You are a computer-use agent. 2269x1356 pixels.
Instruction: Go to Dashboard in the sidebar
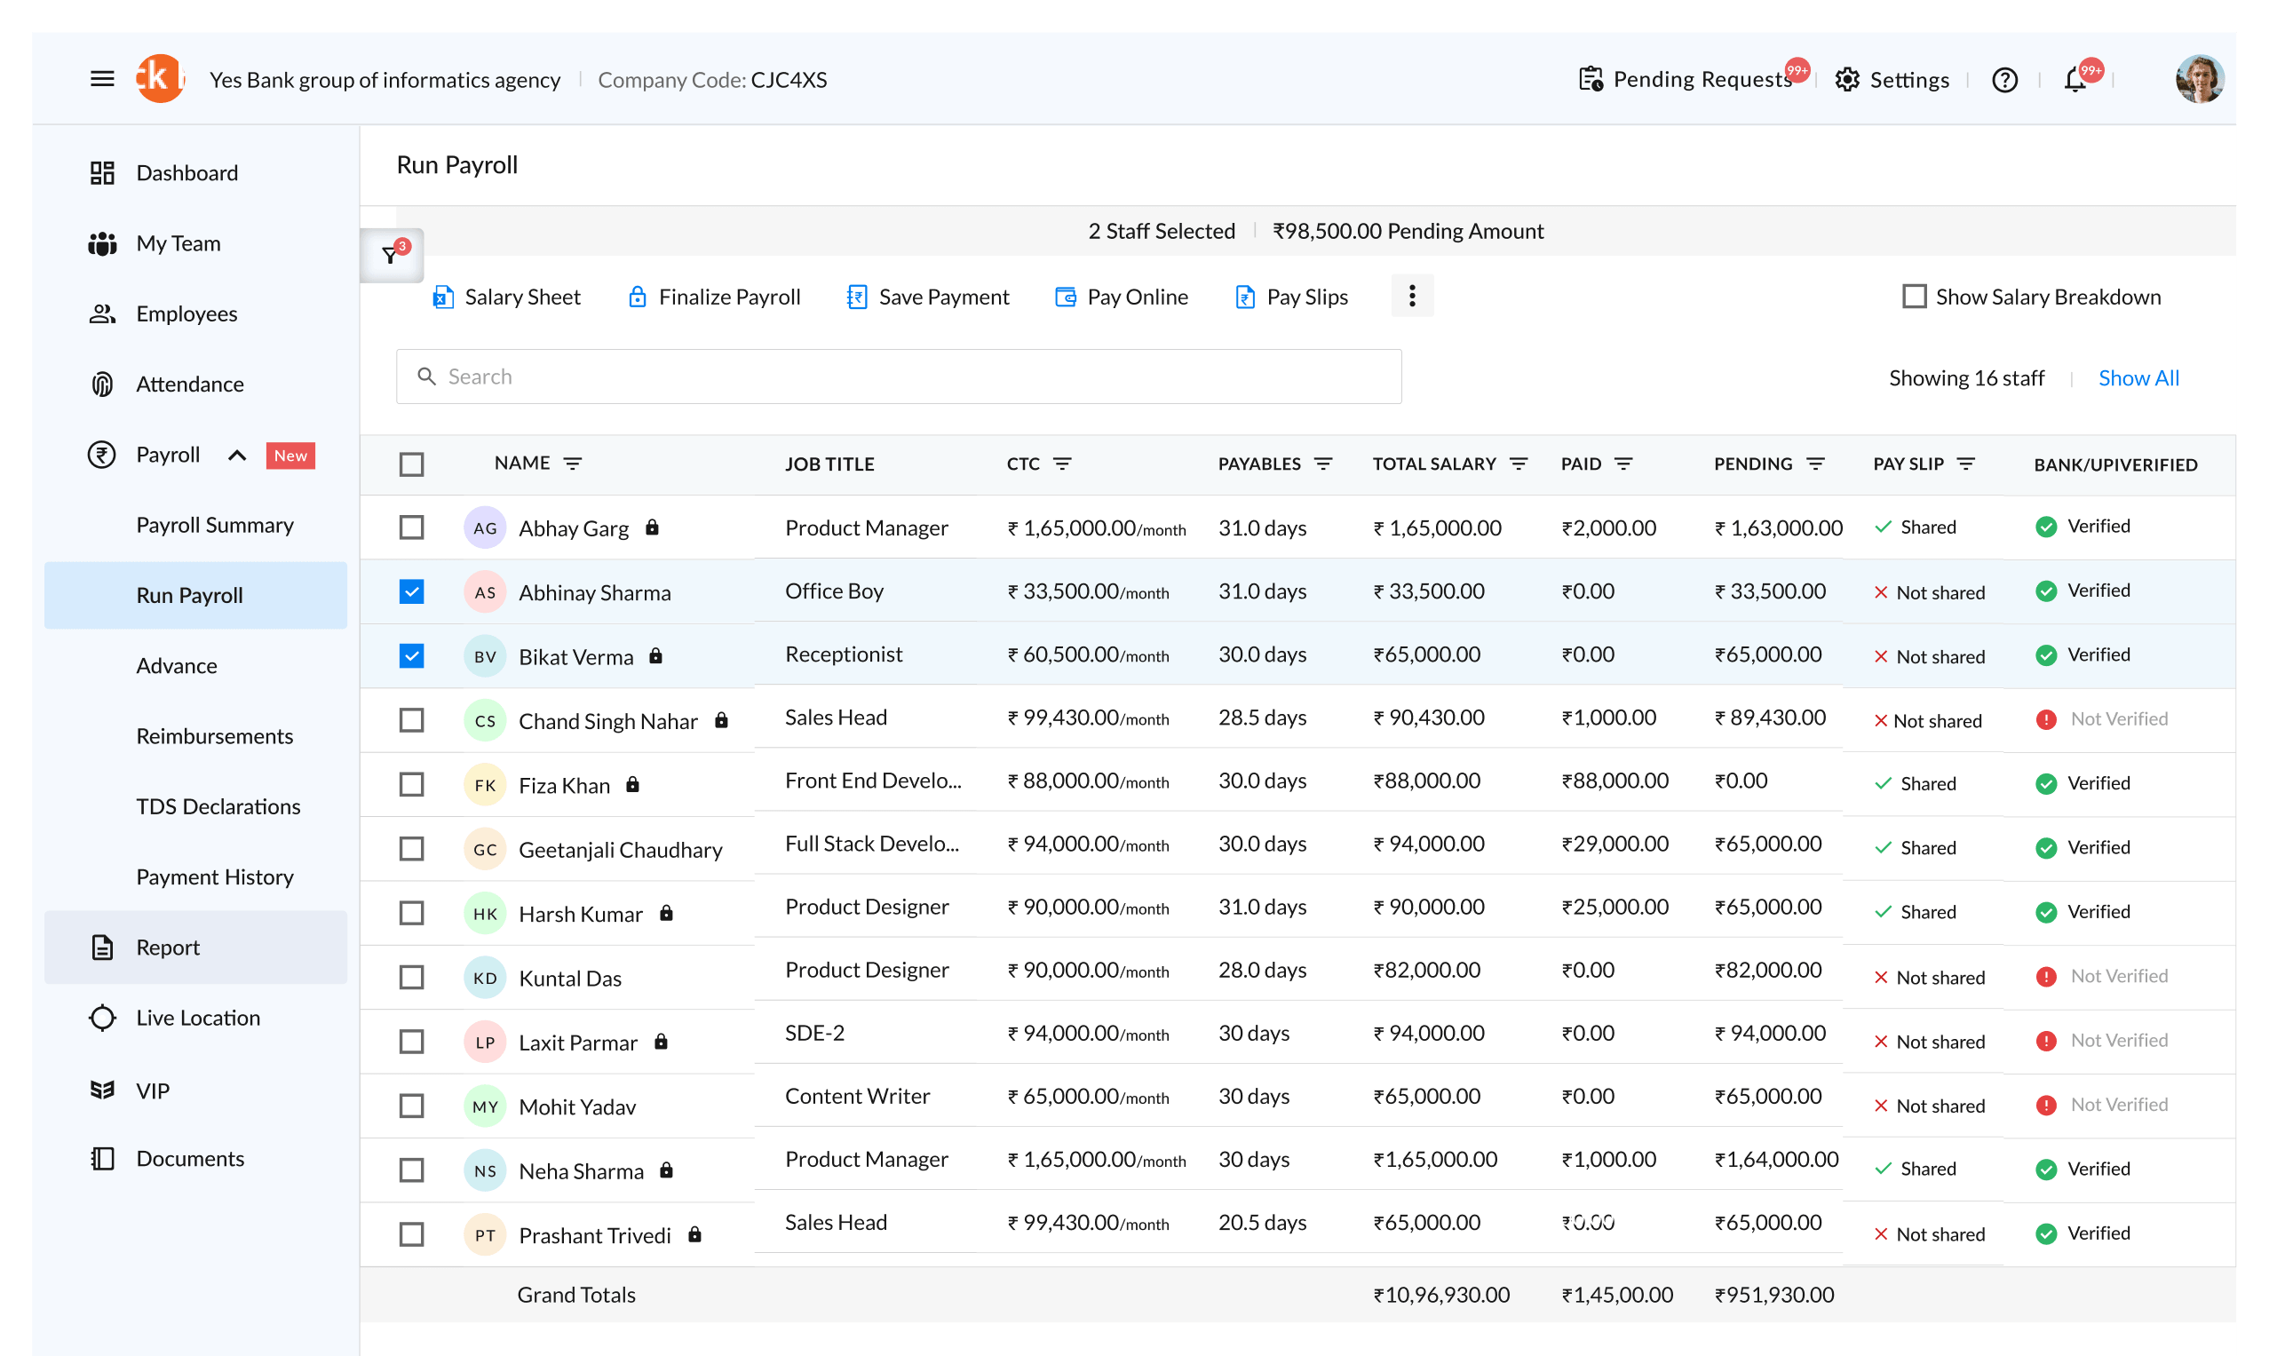tap(186, 172)
